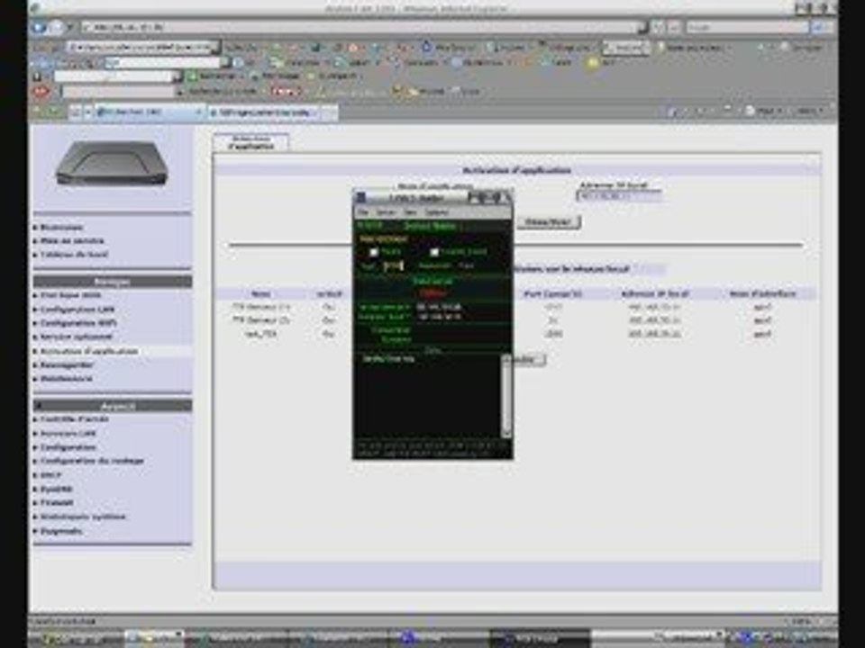Open the View menu in small dark window
This screenshot has width=865, height=648.
click(x=410, y=212)
